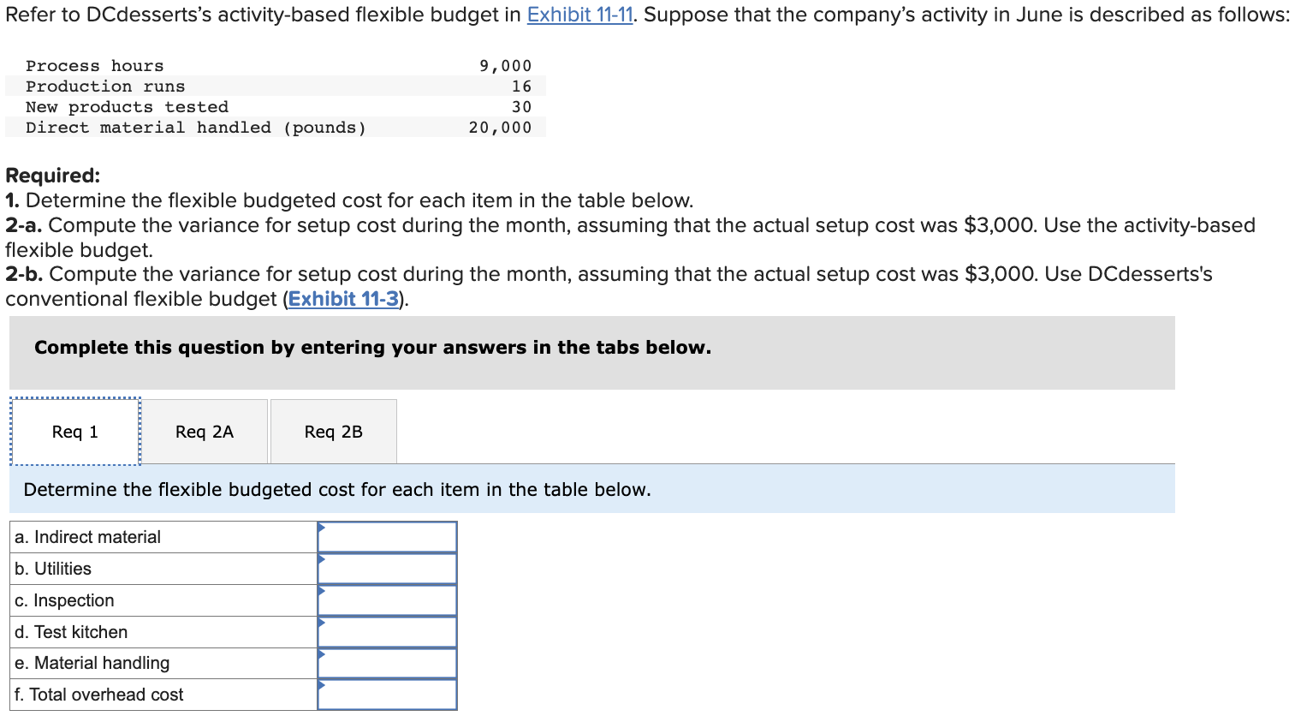Click the Utilities answer field

[389, 568]
